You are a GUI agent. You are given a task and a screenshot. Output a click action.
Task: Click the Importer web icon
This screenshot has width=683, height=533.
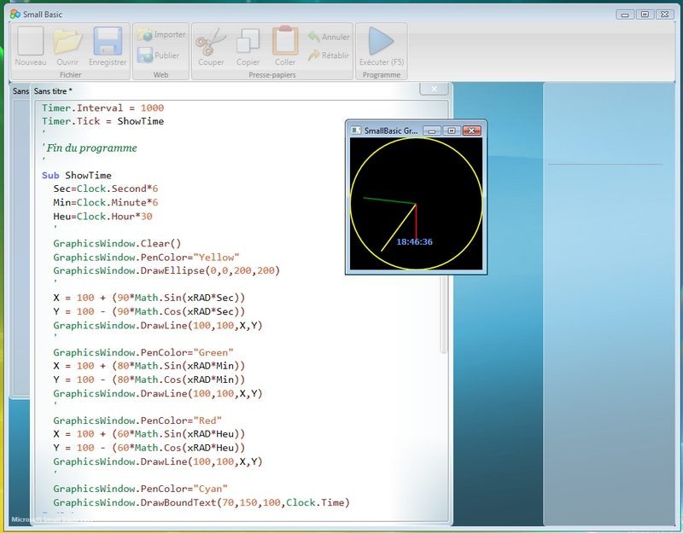[x=161, y=35]
